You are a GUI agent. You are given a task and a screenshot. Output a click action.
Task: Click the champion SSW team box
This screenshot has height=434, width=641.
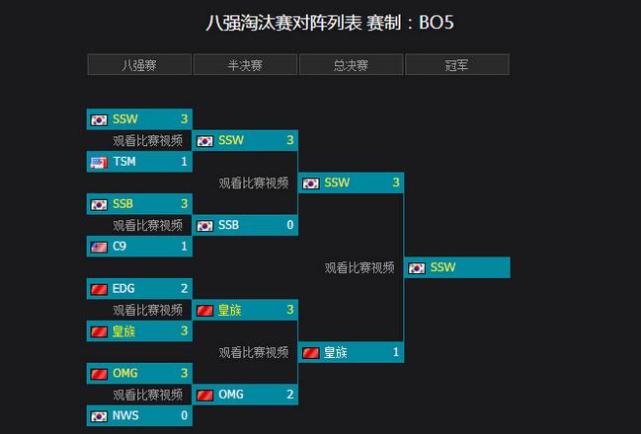tap(457, 267)
